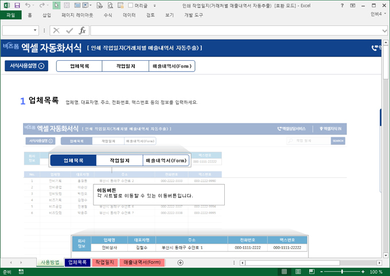
Task: Click the horizontal scroll left arrow
Action: (243, 263)
